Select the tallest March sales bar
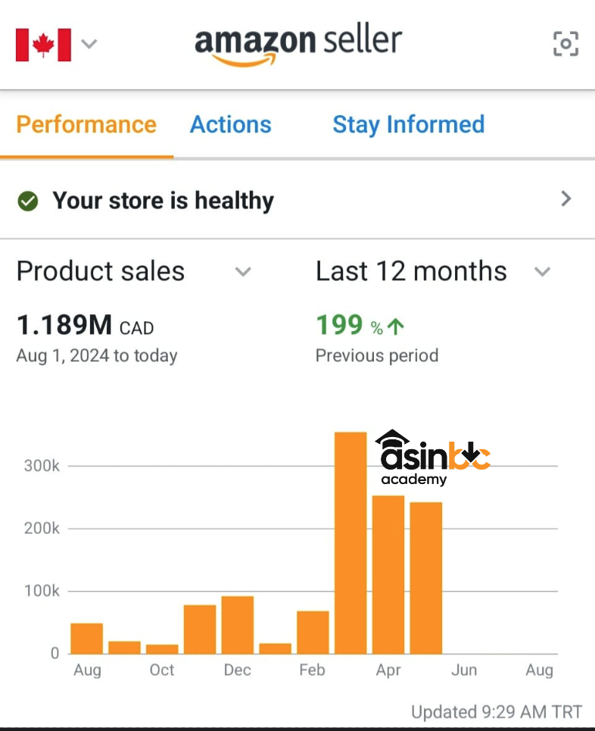Viewport: 595px width, 731px height. tap(350, 542)
